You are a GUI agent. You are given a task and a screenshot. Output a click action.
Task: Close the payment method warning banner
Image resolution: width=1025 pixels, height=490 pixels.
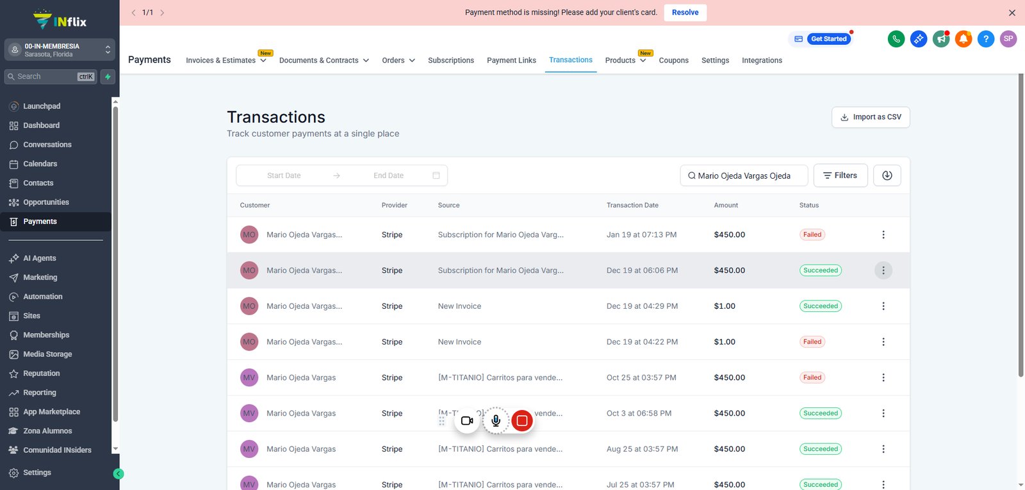[x=1012, y=13]
